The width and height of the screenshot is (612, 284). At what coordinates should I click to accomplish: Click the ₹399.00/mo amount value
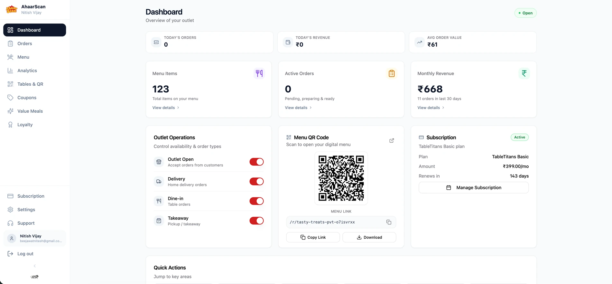[516, 166]
